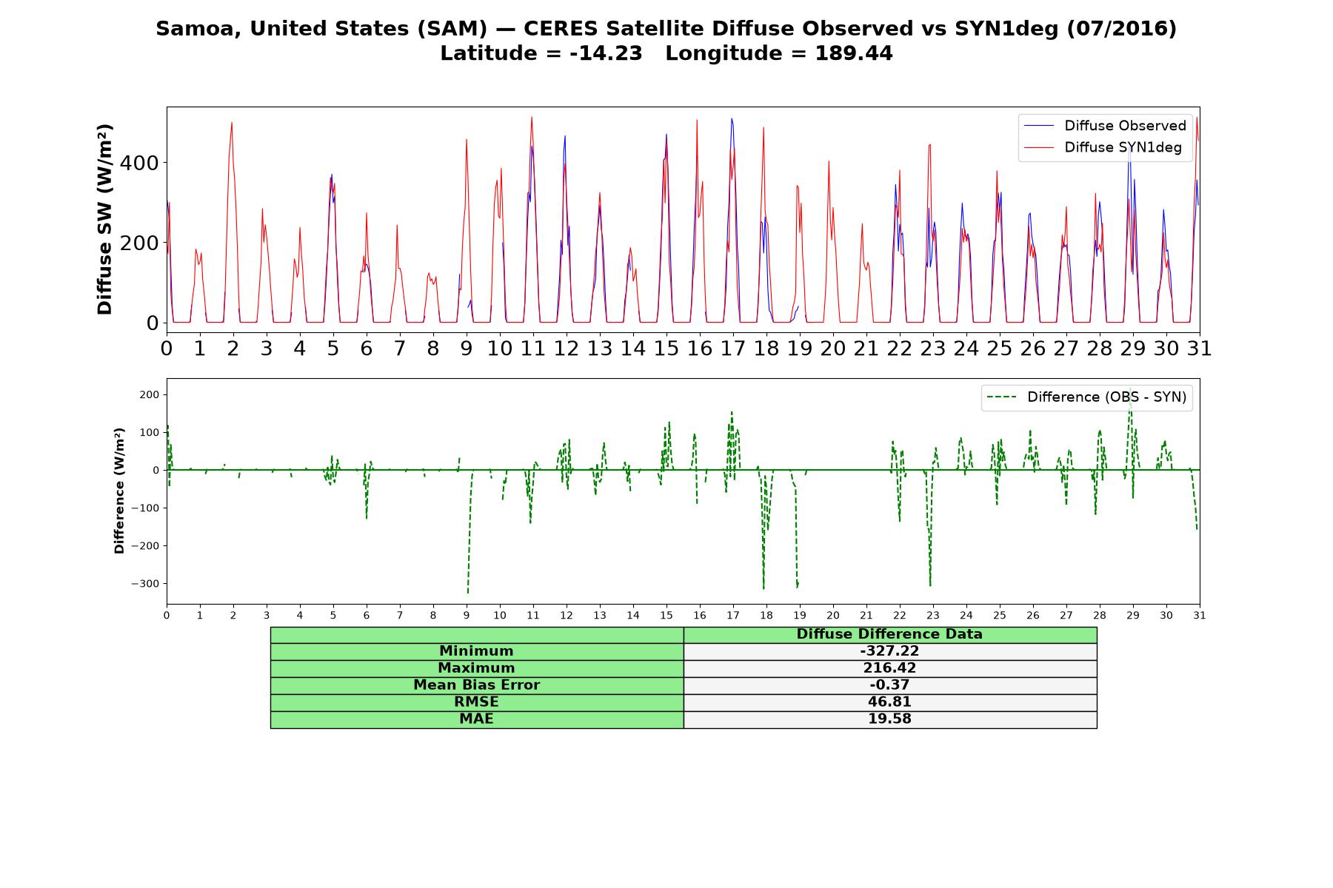Click the blue line swatch in the legend
Screen dimensions: 1333x888
tap(1038, 126)
